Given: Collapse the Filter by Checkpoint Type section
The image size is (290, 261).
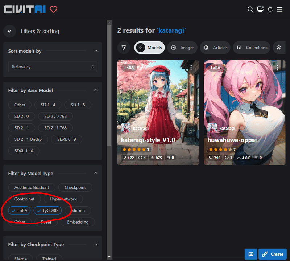Looking at the screenshot, I should pos(96,245).
